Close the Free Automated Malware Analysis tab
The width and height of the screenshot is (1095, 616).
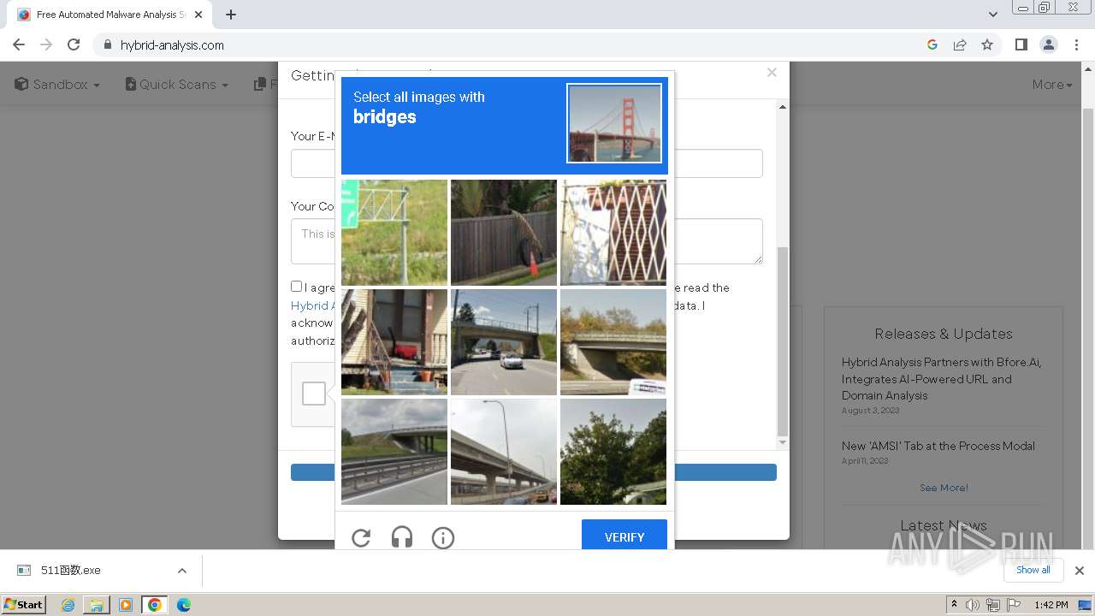pyautogui.click(x=198, y=15)
